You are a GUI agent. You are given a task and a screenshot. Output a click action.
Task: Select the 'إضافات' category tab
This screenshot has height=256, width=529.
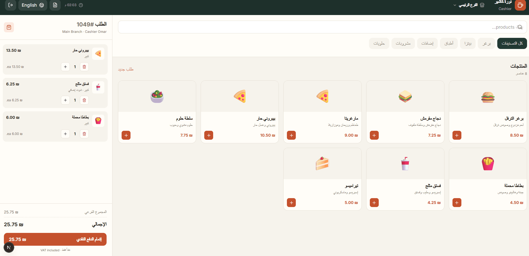pyautogui.click(x=427, y=43)
